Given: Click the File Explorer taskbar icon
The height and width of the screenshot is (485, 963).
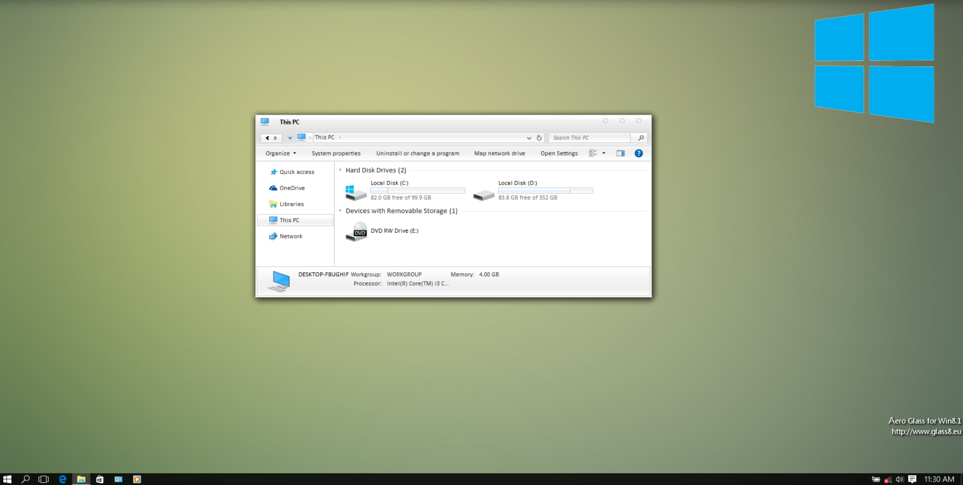Looking at the screenshot, I should (81, 479).
